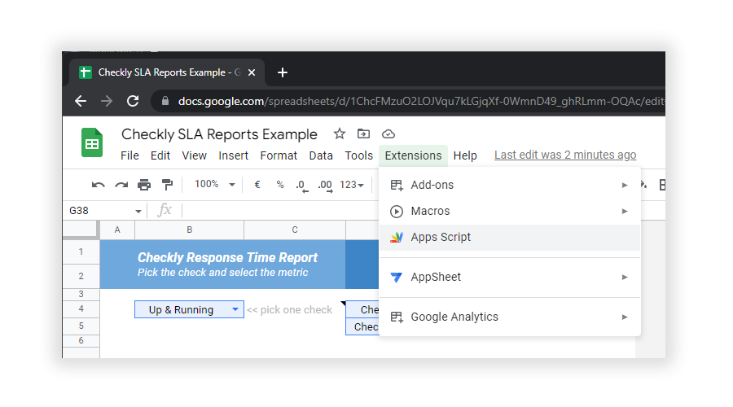Open a new browser tab
The height and width of the screenshot is (407, 733).
pyautogui.click(x=283, y=72)
